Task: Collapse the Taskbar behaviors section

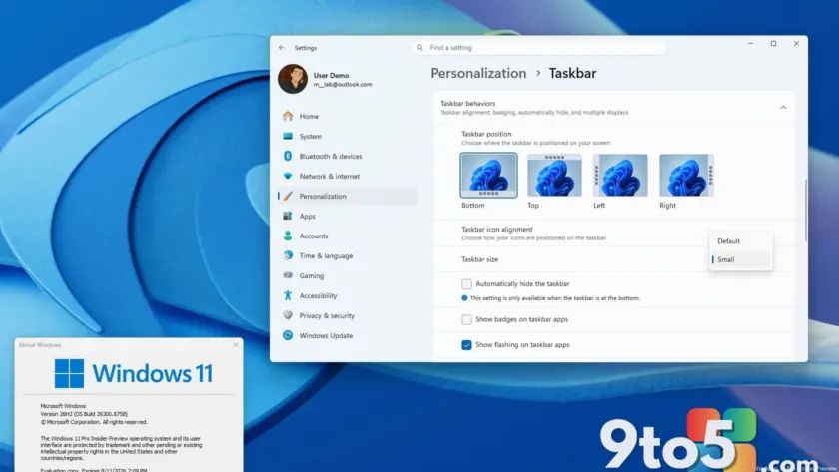Action: pos(783,108)
